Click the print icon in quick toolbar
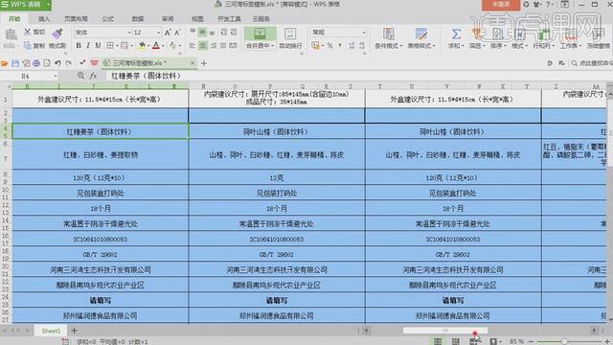 [36, 63]
